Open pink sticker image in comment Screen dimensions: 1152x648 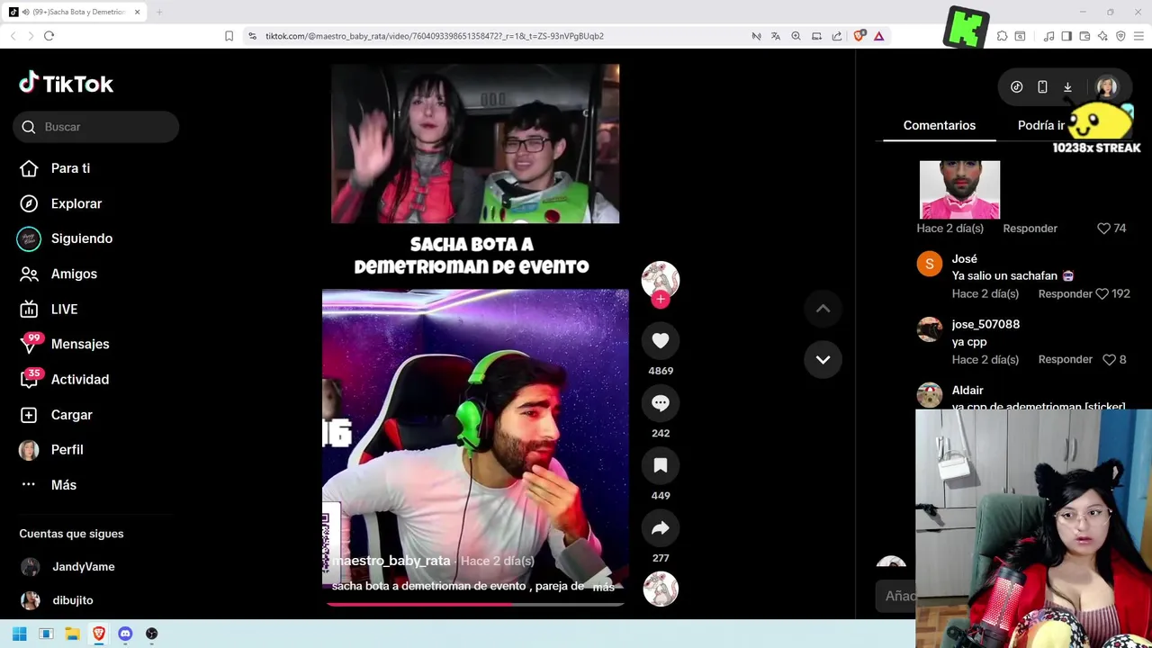(959, 190)
